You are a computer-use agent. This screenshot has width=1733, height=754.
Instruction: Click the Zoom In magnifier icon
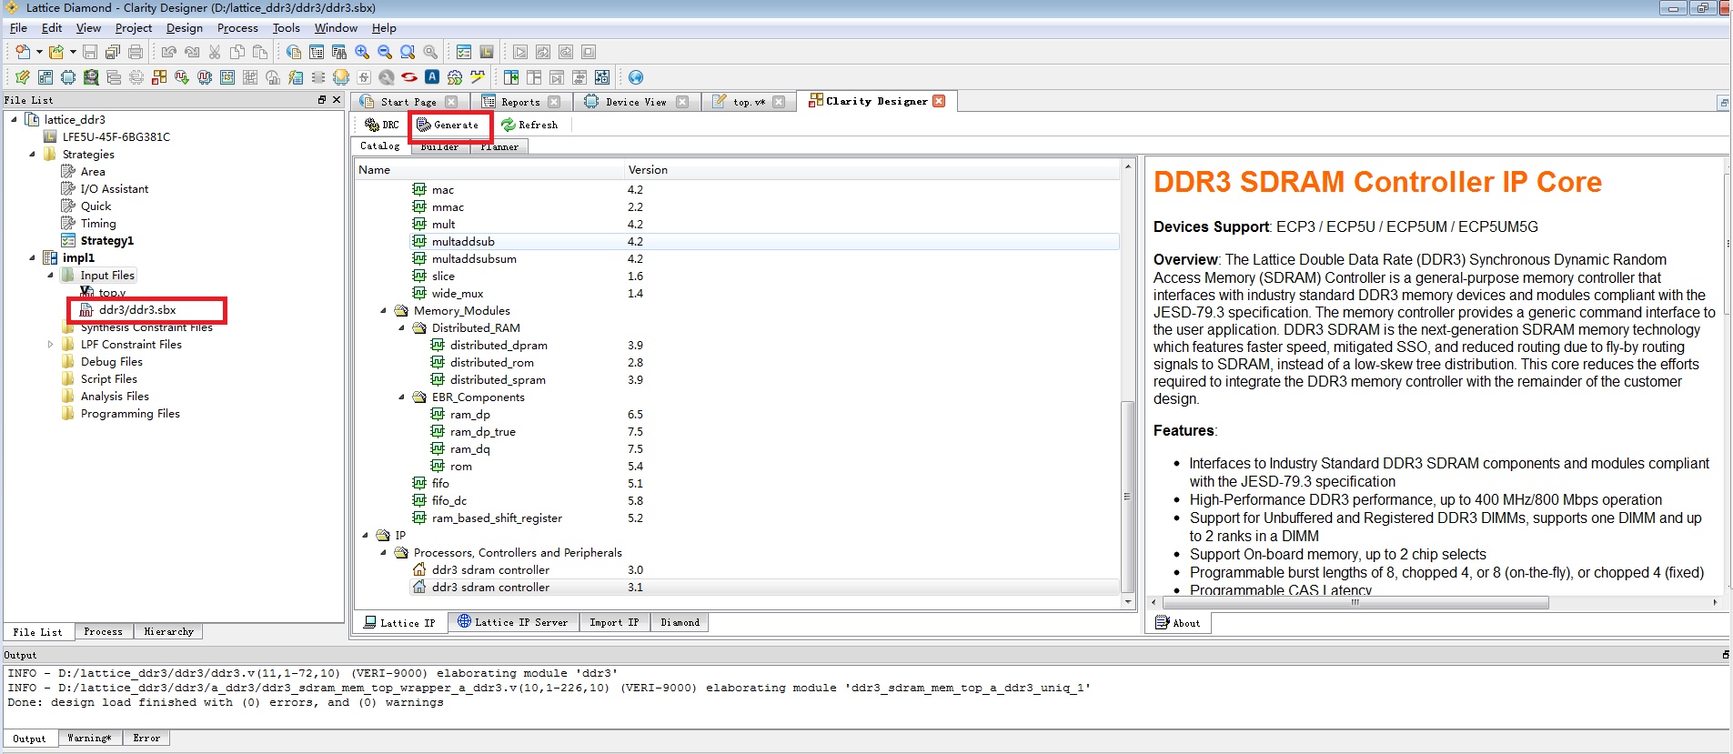pos(362,52)
